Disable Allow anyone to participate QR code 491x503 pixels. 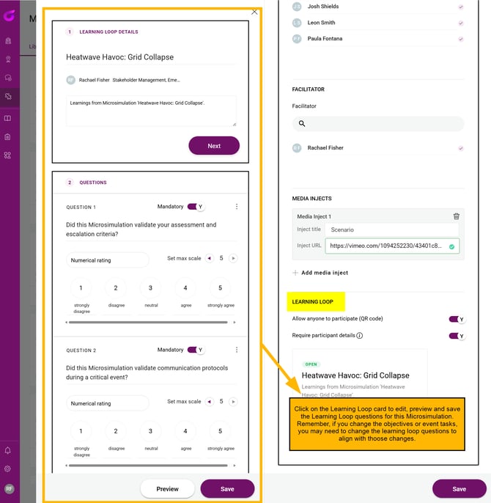457,319
